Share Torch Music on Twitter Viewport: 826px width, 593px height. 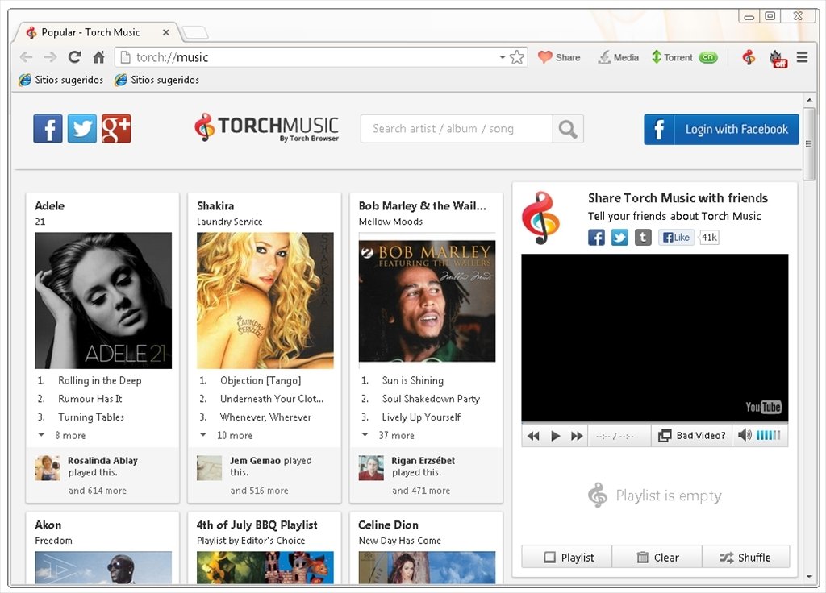619,238
